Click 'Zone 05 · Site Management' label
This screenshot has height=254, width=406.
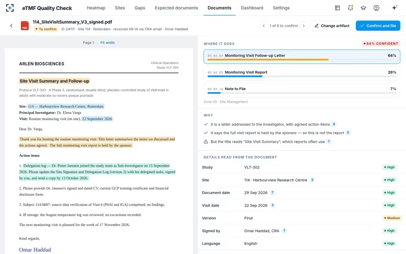tap(226, 102)
